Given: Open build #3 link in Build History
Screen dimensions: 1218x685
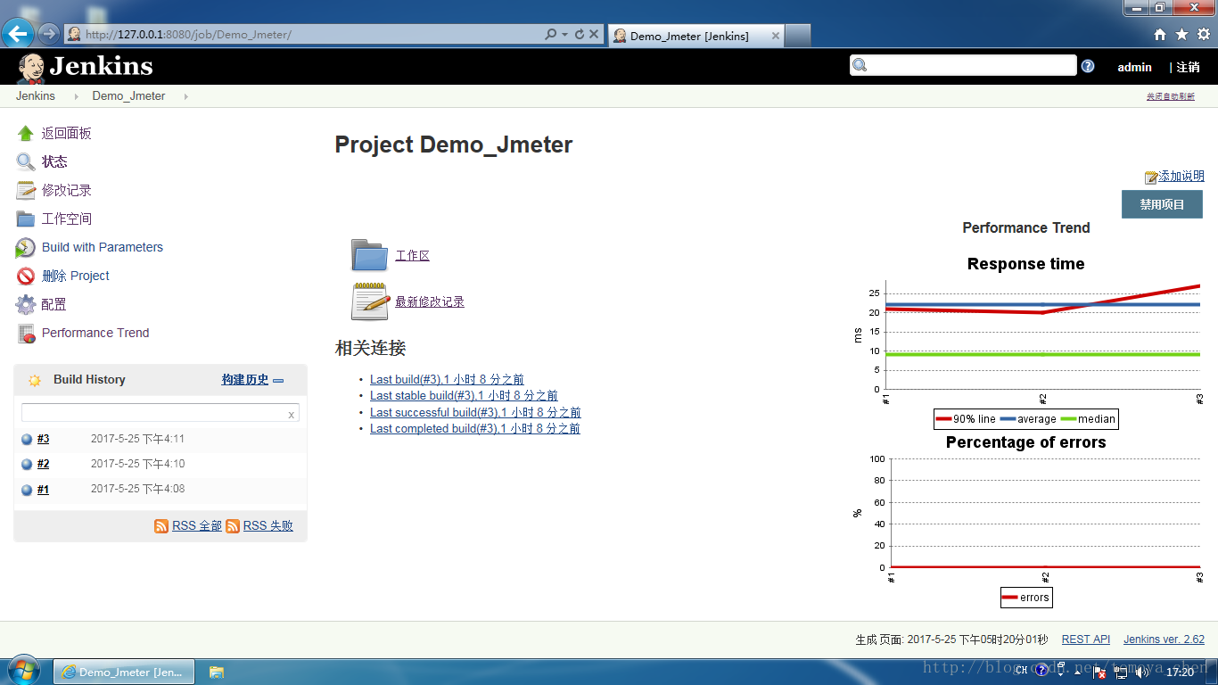Looking at the screenshot, I should [43, 439].
